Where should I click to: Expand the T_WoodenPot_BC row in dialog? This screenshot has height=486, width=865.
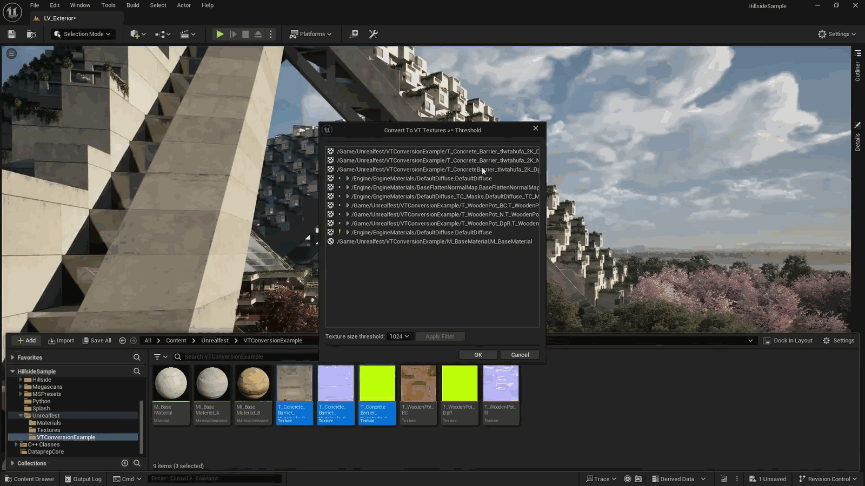[348, 205]
